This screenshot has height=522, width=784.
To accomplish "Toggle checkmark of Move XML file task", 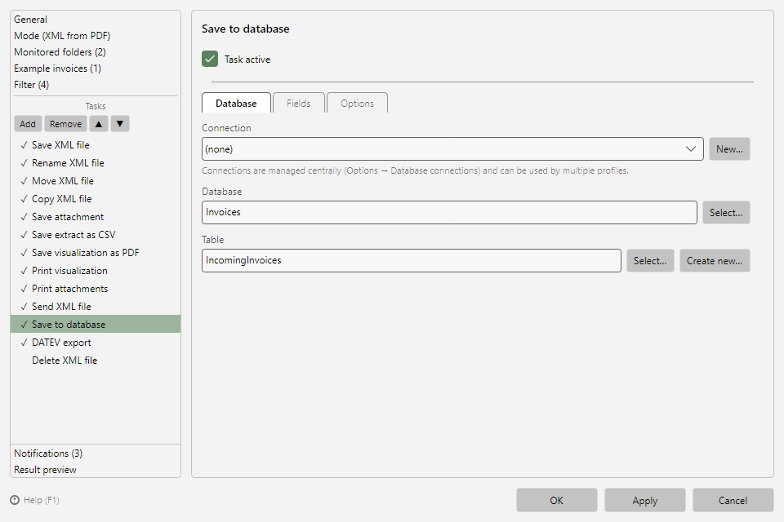I will pos(24,181).
